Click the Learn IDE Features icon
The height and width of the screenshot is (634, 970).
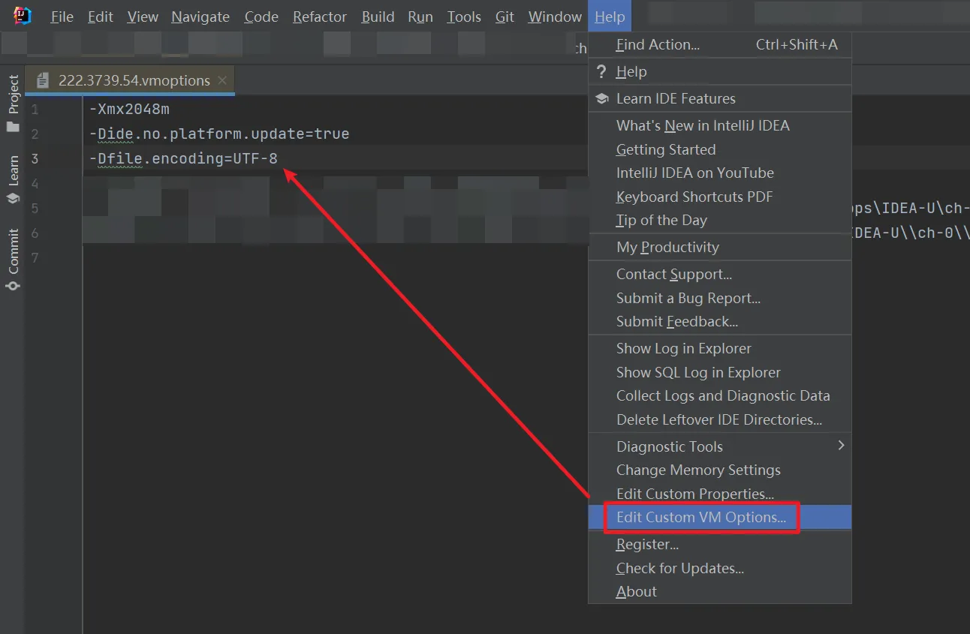pos(599,98)
